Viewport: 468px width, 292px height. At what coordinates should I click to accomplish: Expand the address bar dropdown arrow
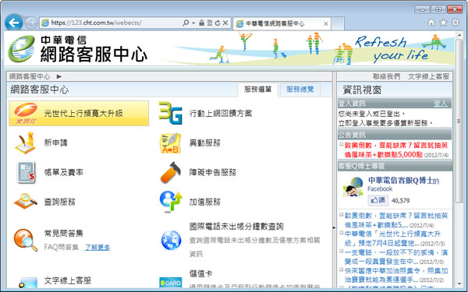(193, 23)
